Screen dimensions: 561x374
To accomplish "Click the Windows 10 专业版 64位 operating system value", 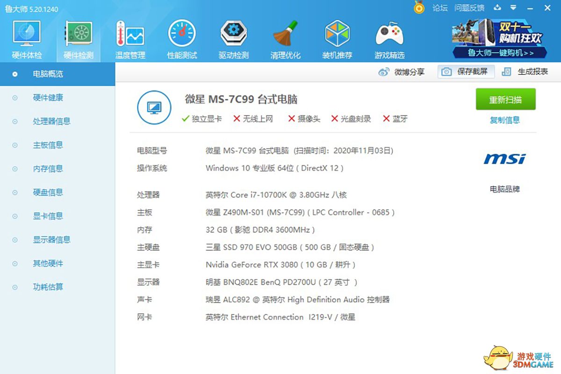I will click(275, 168).
